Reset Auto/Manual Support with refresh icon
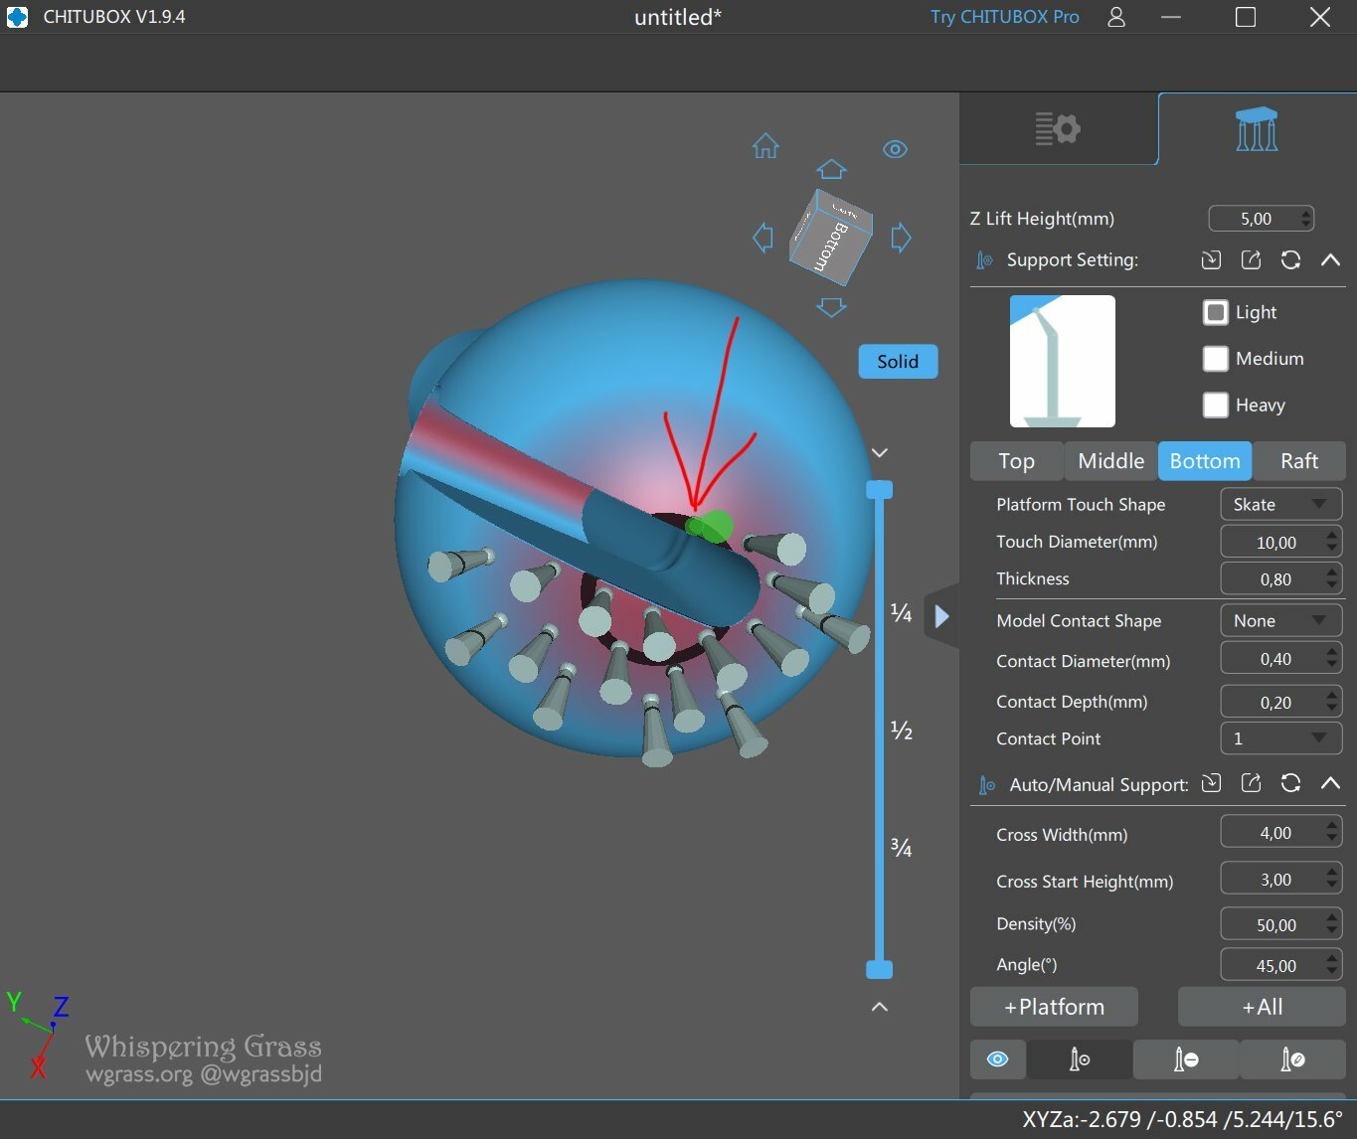The height and width of the screenshot is (1139, 1357). pyautogui.click(x=1290, y=783)
